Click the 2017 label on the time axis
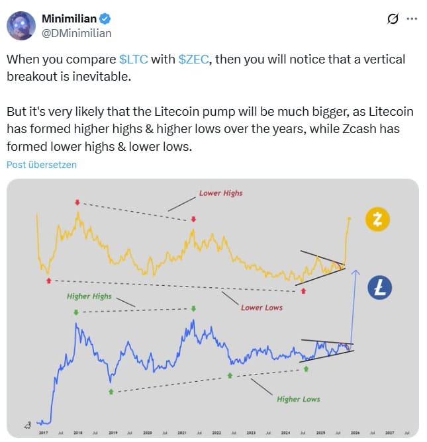 coord(43,432)
